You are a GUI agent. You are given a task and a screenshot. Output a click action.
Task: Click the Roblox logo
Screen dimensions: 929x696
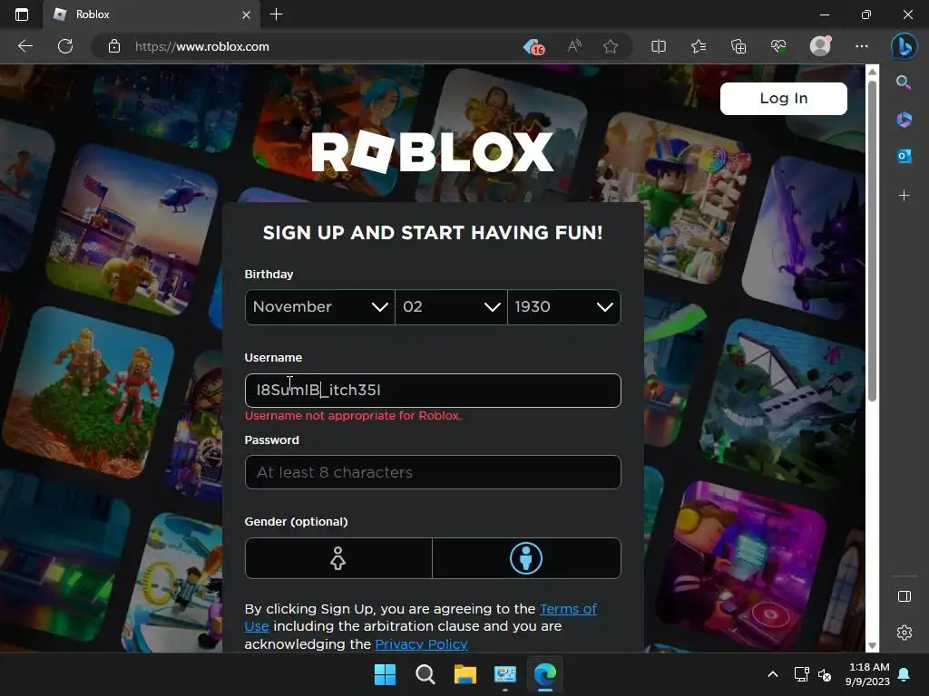tap(432, 152)
